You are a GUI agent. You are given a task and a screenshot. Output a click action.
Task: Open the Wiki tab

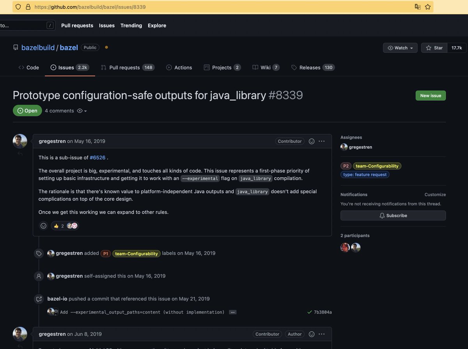[x=266, y=68]
